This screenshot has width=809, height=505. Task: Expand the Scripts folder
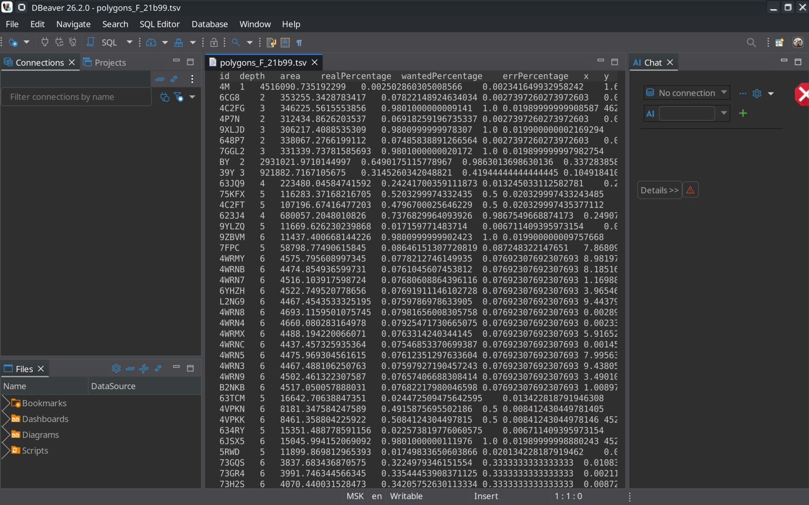(x=6, y=451)
